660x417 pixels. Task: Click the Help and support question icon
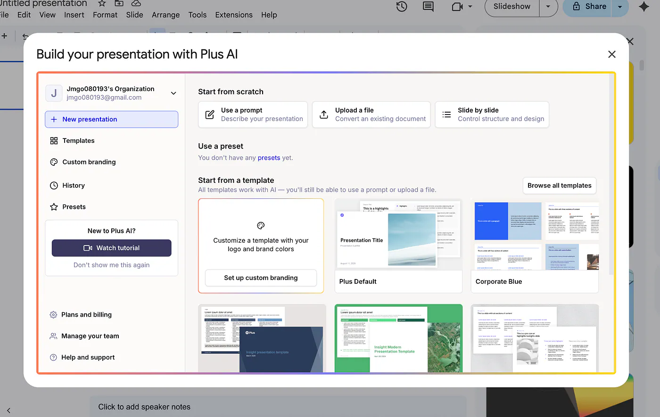coord(53,357)
